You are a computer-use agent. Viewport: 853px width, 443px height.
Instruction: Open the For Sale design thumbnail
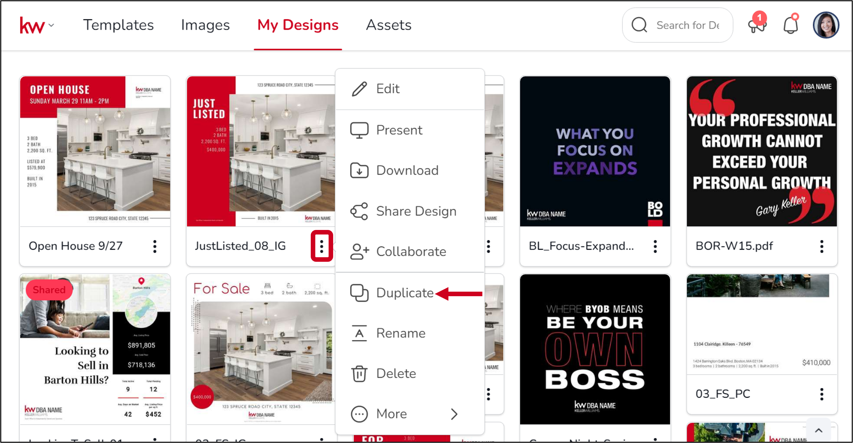pos(261,349)
